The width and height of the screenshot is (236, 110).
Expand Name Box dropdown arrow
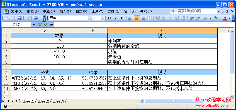pyautogui.click(x=34, y=25)
